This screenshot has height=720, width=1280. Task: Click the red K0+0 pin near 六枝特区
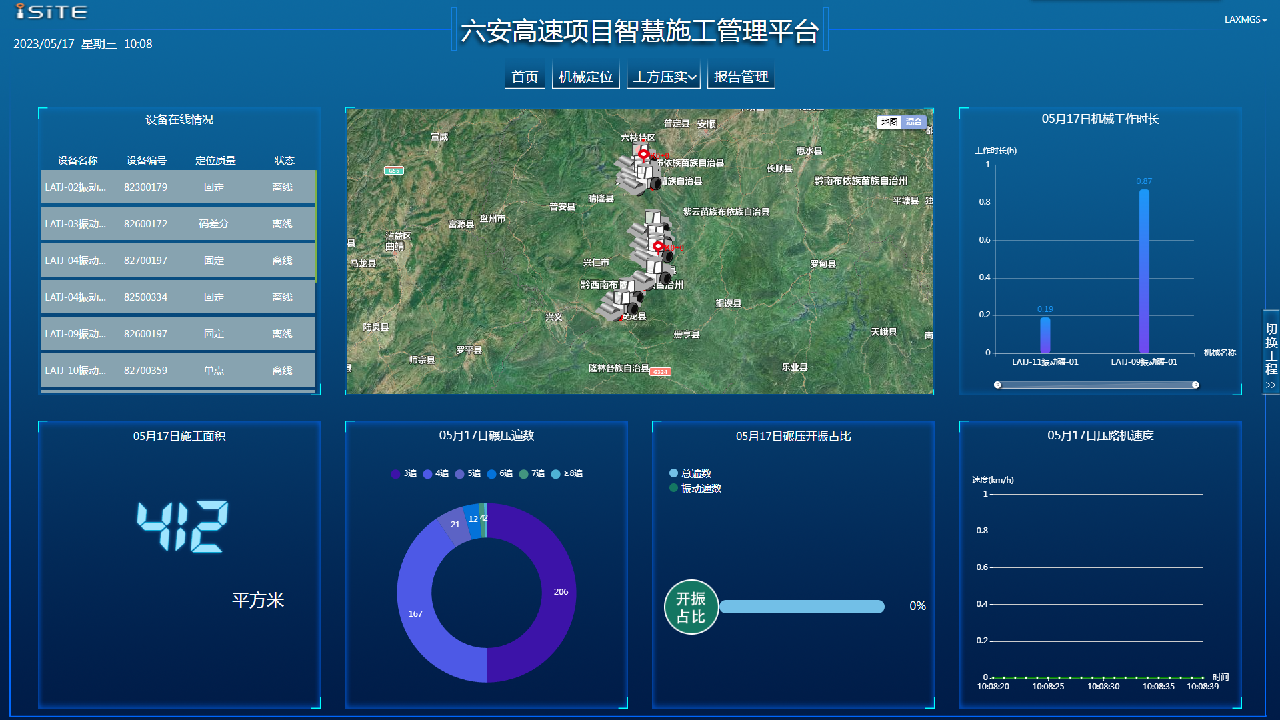643,154
